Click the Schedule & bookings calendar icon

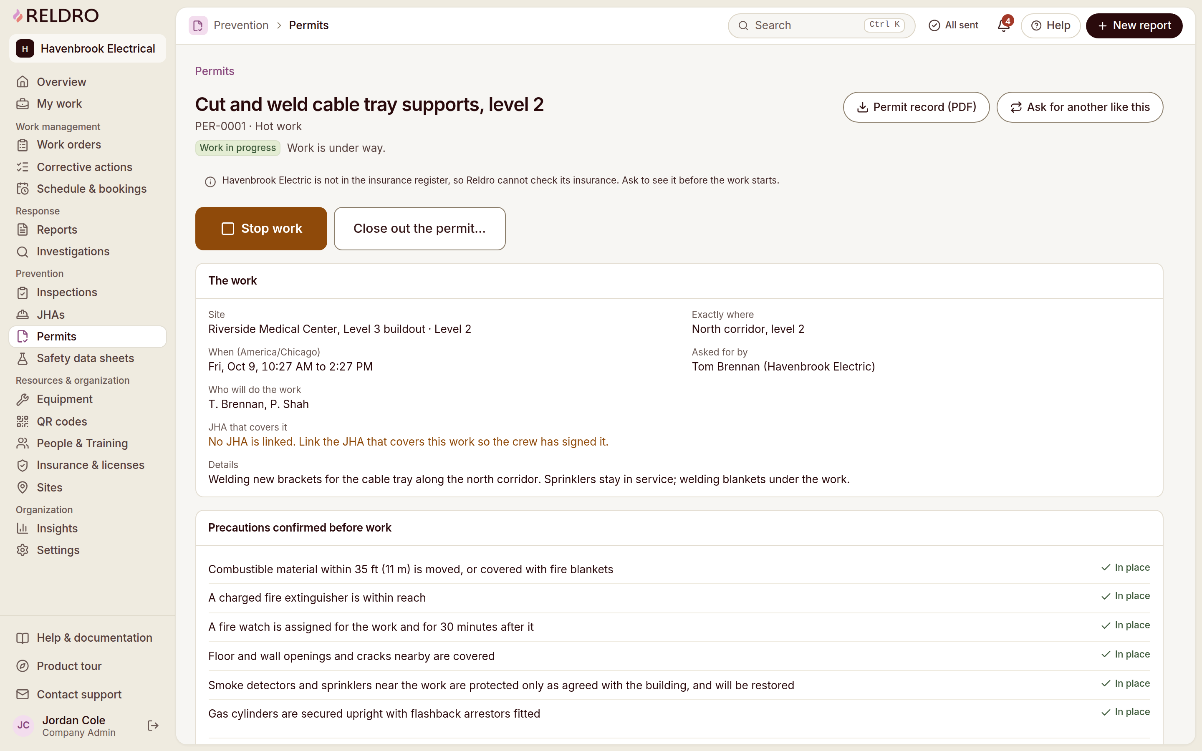23,189
